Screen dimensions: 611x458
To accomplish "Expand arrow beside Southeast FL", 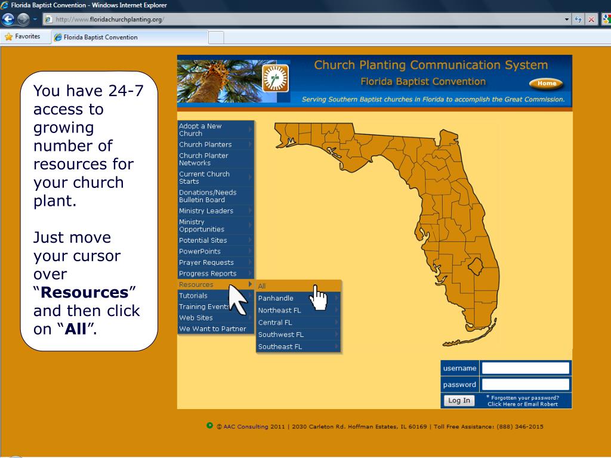I will 337,346.
